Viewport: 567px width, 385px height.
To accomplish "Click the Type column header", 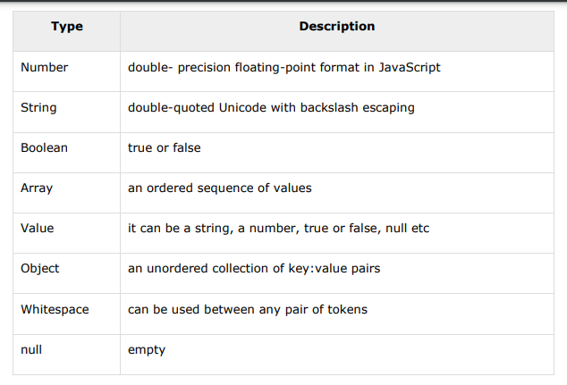I will [x=67, y=27].
